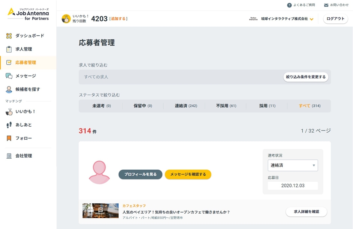Open the すべての求人 job filter field
The image size is (353, 229).
tap(150, 77)
